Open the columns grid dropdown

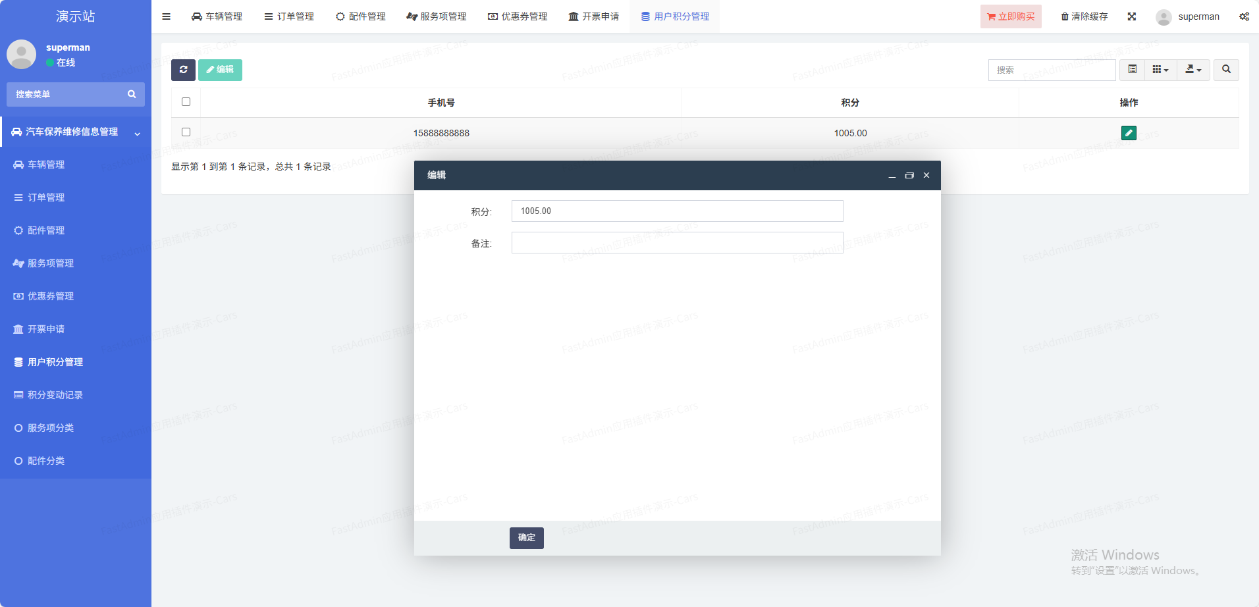1160,70
